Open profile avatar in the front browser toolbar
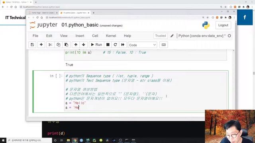 point(230,17)
